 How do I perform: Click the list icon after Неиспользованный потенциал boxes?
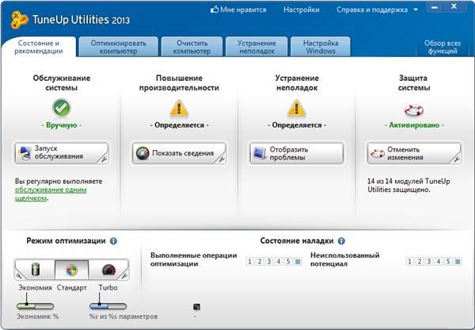click(458, 262)
